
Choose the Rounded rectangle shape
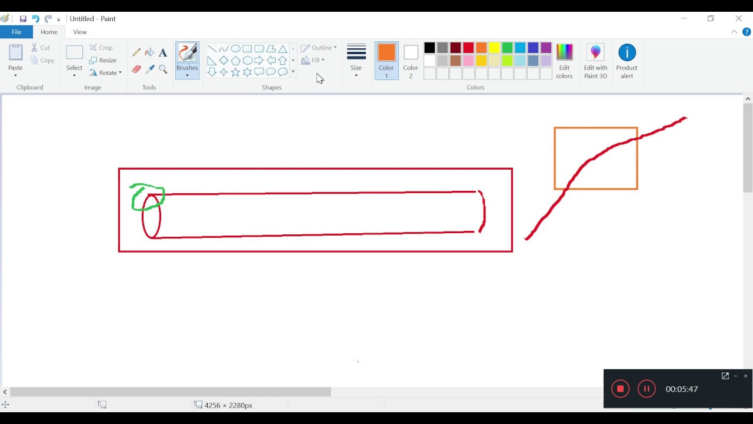point(259,49)
